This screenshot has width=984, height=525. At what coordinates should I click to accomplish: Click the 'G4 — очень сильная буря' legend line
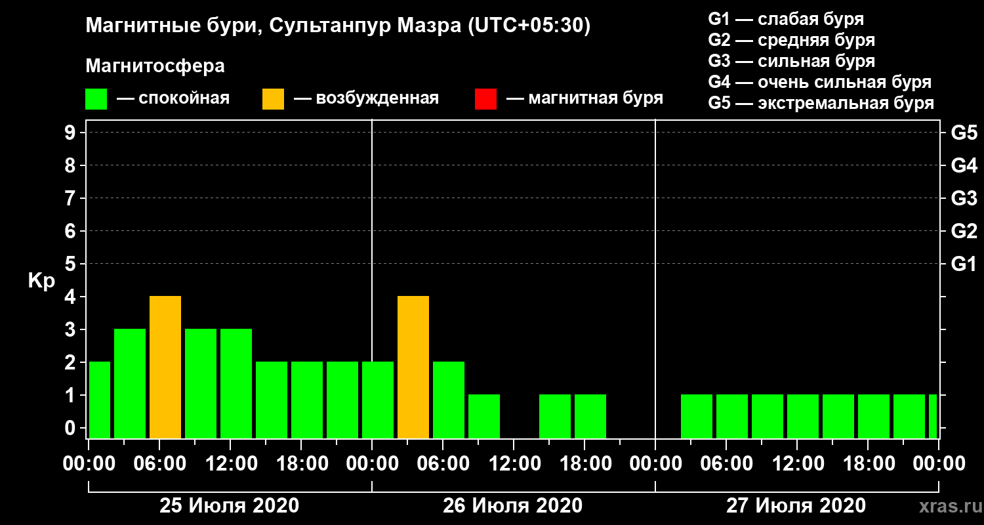tap(820, 82)
